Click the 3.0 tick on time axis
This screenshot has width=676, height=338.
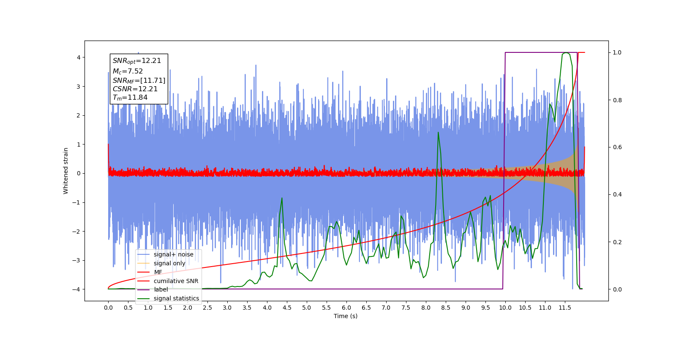point(227,308)
